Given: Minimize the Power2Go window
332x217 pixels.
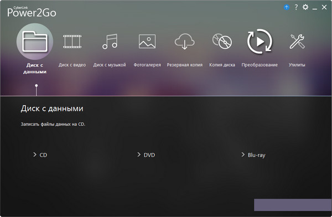Looking at the screenshot, I should tap(315, 8).
